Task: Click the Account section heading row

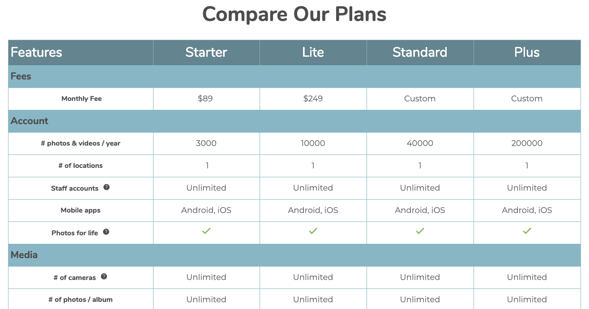Action: (x=294, y=121)
